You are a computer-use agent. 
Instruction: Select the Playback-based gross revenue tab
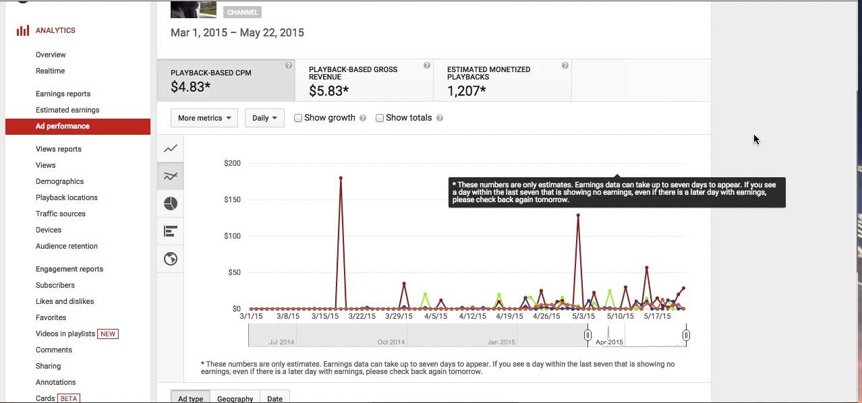click(x=364, y=80)
